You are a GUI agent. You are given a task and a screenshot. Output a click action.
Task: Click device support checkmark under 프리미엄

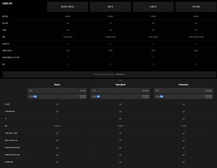(x=196, y=57)
